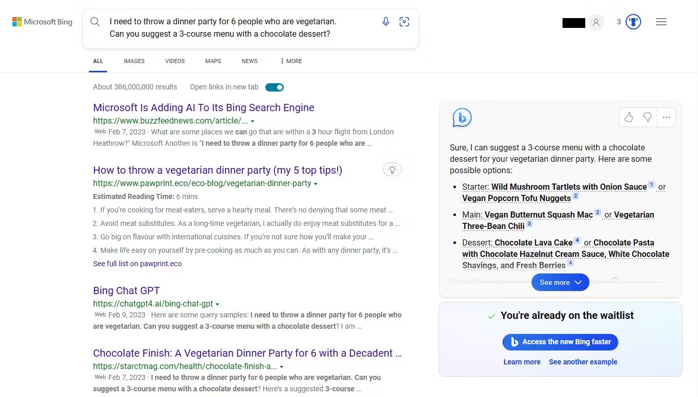Click 'Access the new Bing faster' button

pyautogui.click(x=560, y=342)
